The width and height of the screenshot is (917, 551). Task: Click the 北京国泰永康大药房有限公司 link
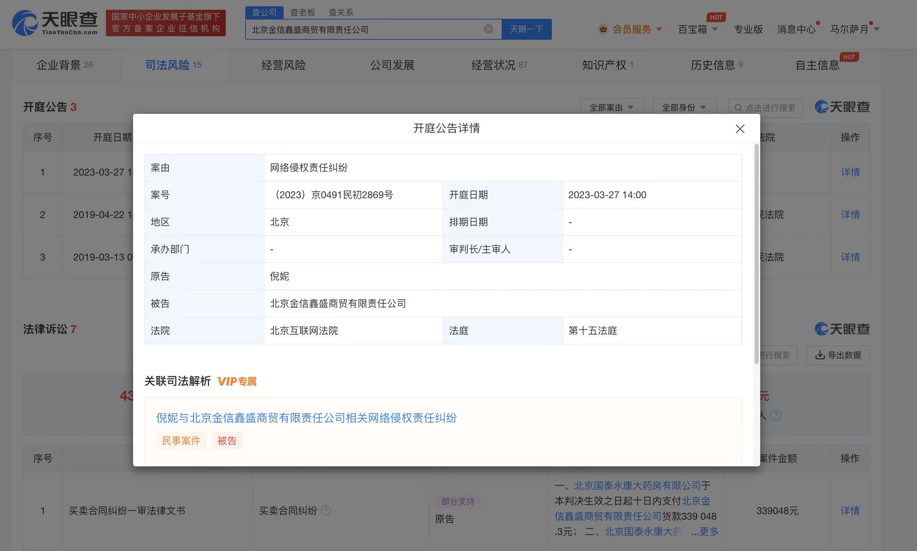tap(637, 485)
